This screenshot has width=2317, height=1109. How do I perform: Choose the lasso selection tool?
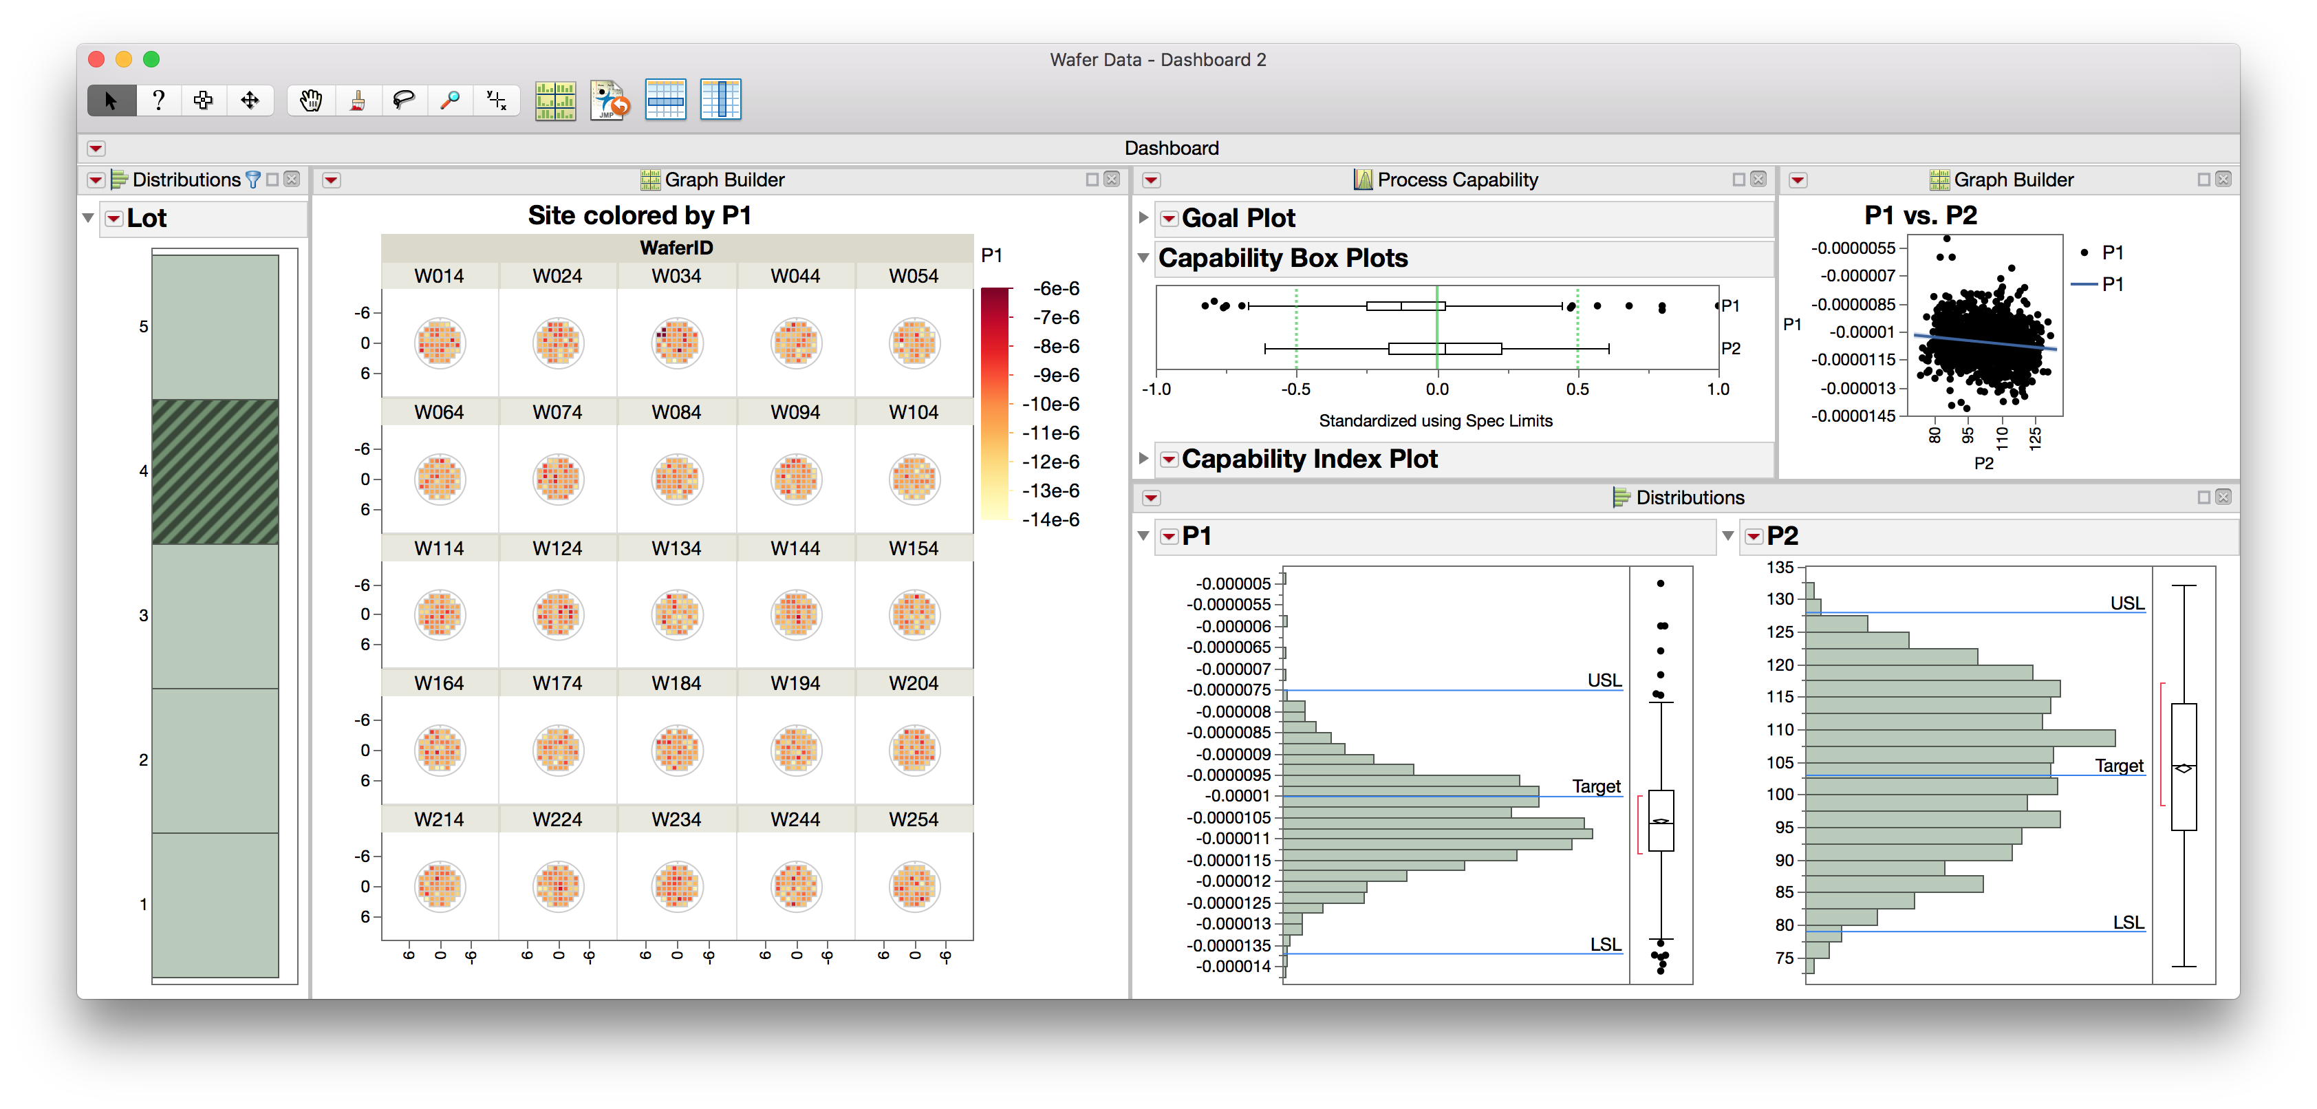click(x=403, y=100)
